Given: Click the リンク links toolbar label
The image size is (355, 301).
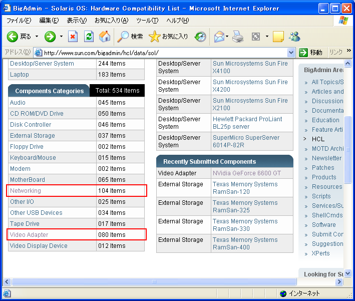Looking at the screenshot, I should pyautogui.click(x=336, y=52).
